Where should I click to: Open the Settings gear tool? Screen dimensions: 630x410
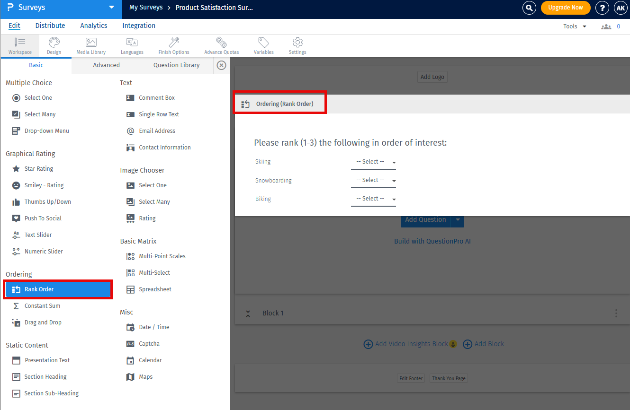click(x=297, y=46)
